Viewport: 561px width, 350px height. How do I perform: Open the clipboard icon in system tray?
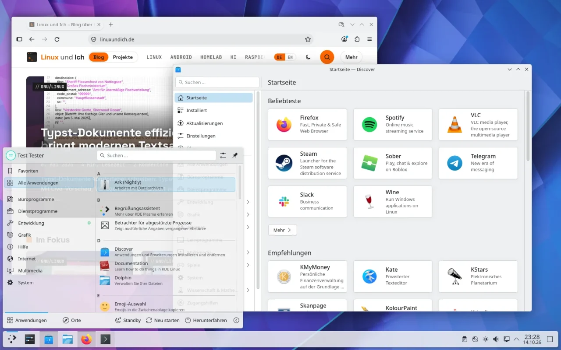tap(464, 339)
